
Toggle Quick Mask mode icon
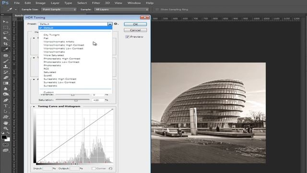tap(5, 145)
